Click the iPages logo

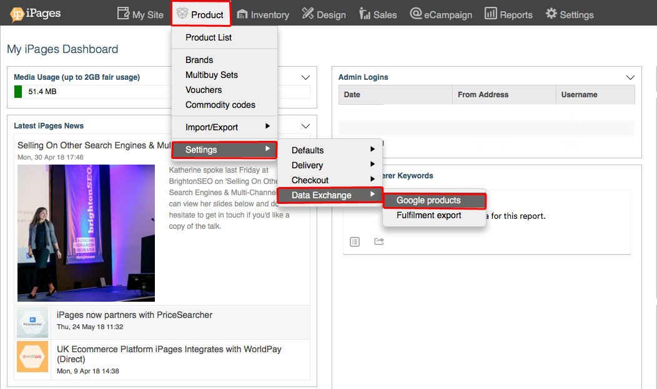(x=36, y=14)
